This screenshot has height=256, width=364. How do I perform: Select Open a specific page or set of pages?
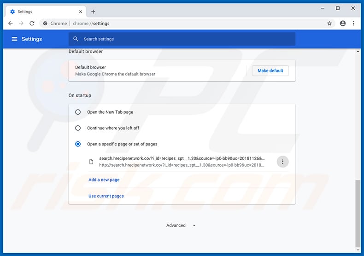(78, 144)
